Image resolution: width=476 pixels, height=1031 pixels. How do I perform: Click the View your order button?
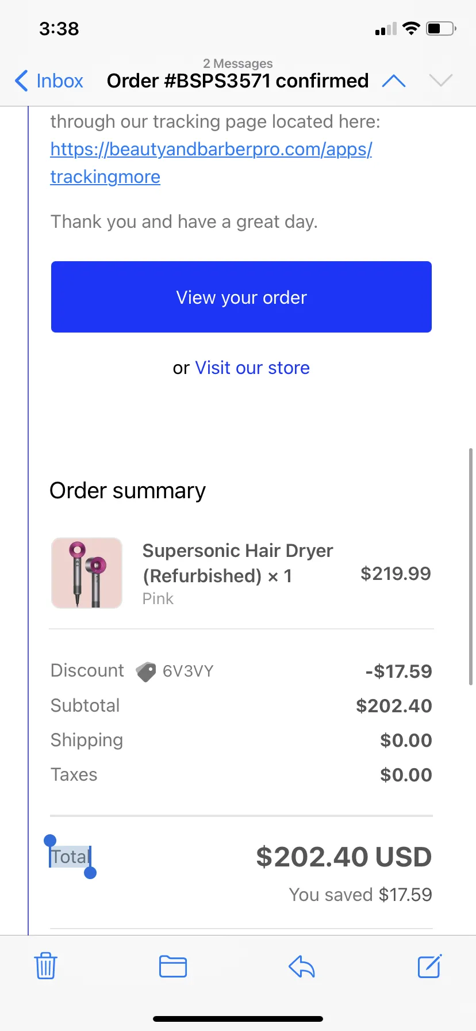(241, 297)
